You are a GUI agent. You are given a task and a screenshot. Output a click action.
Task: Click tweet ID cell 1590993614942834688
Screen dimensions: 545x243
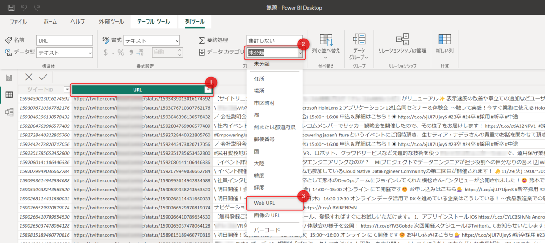tap(45, 180)
